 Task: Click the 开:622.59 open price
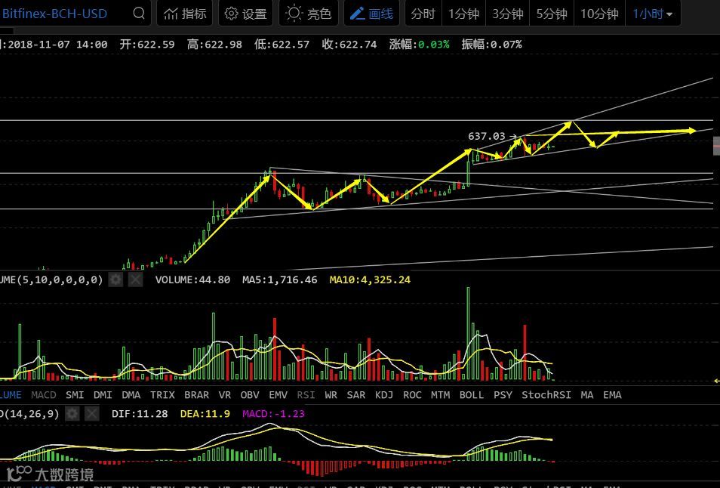coord(147,44)
